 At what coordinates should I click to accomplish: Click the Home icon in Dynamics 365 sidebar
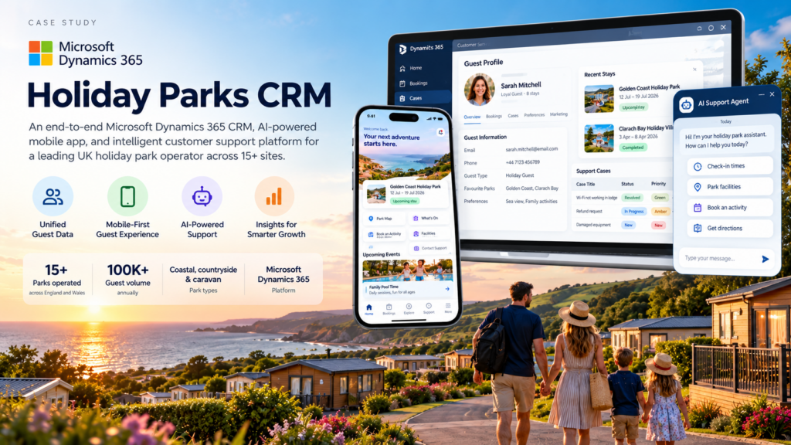point(402,68)
